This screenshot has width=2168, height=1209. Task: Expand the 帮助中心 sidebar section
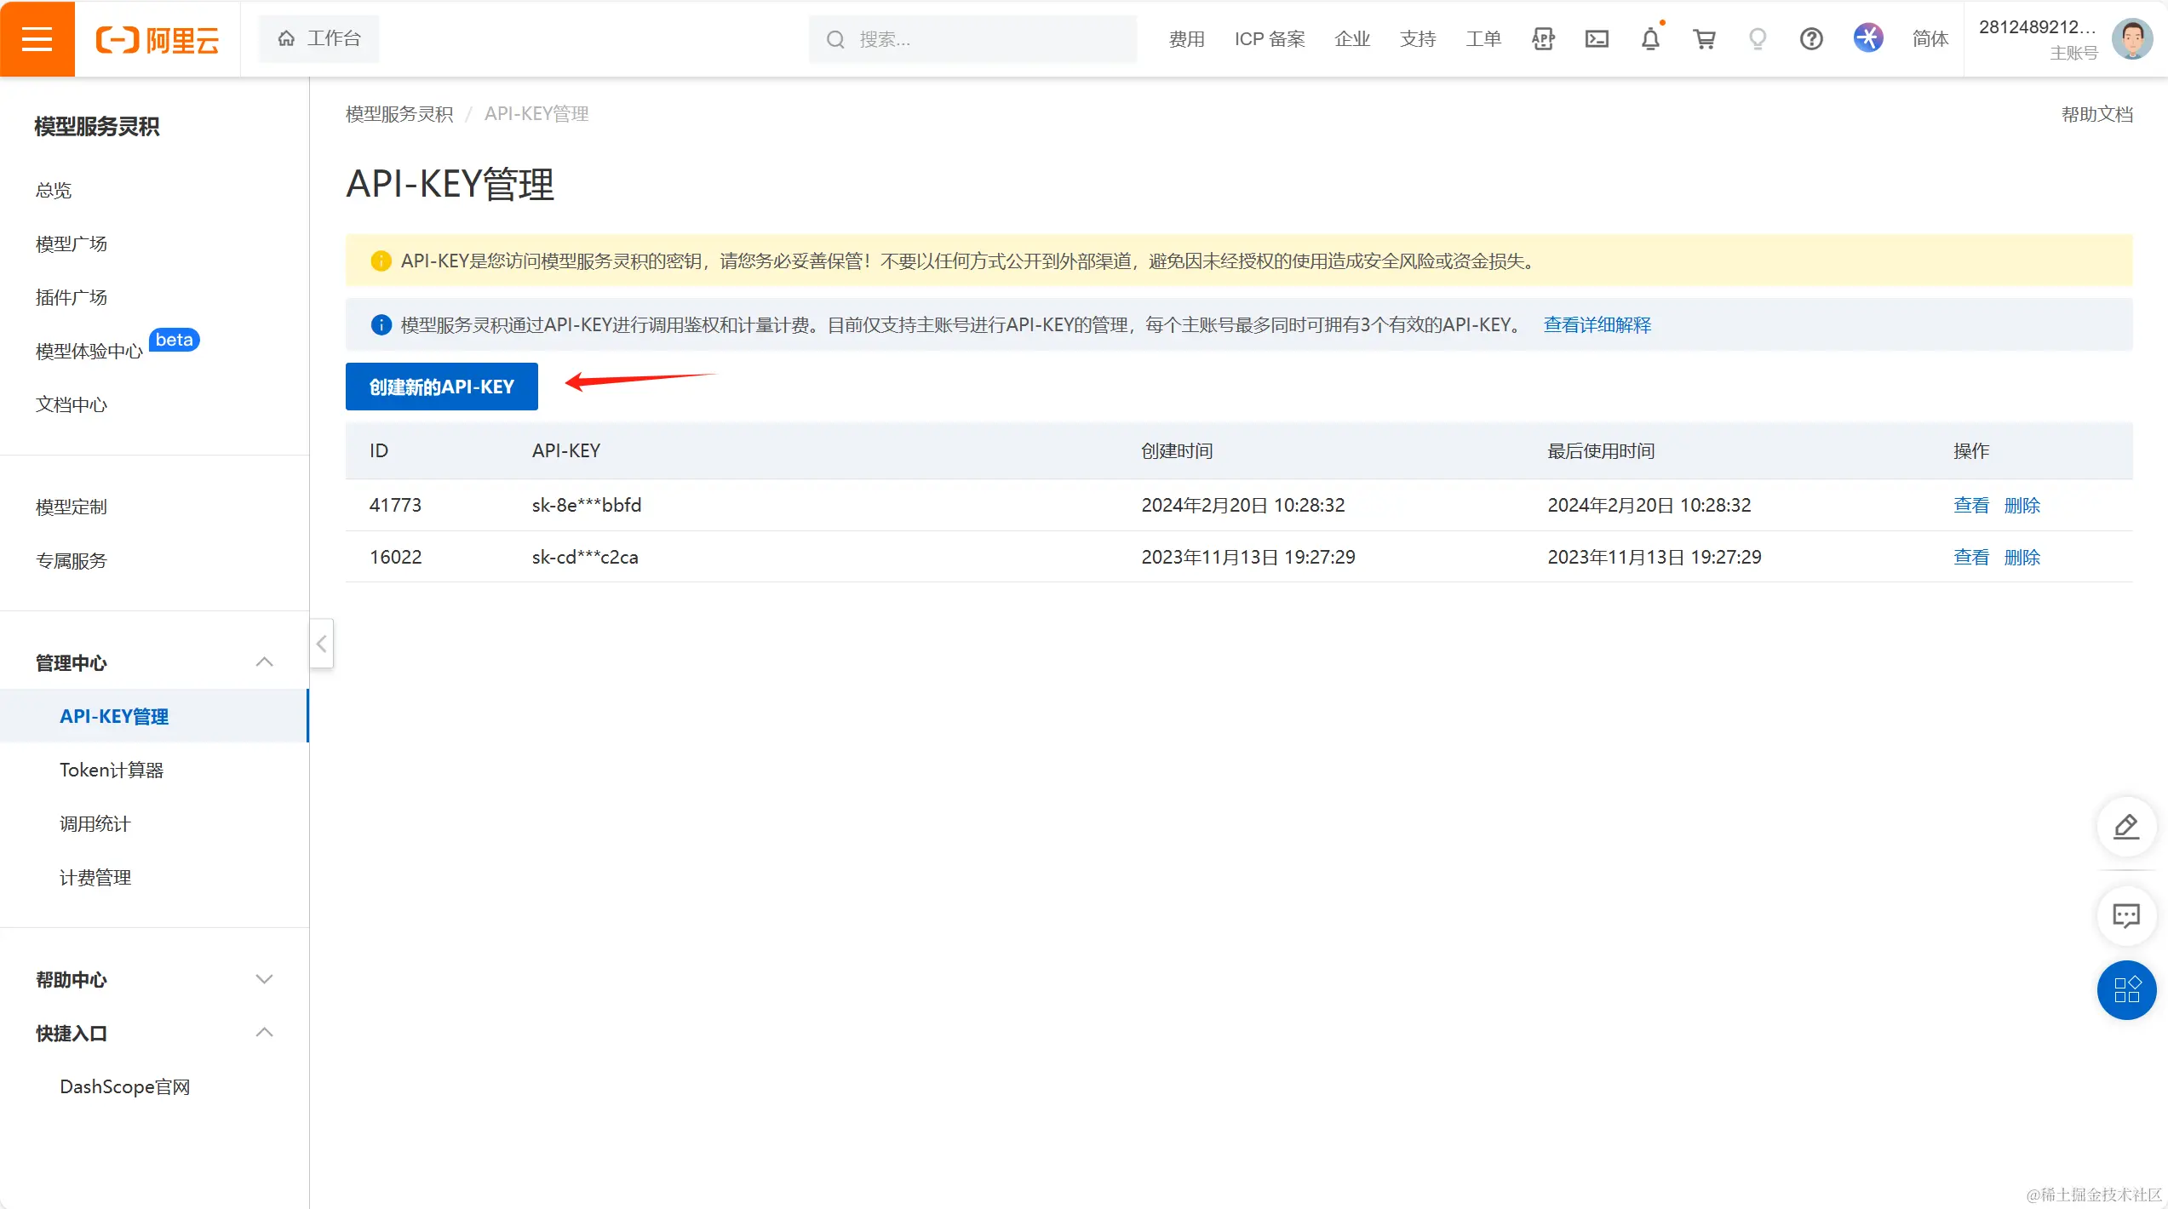coord(264,979)
